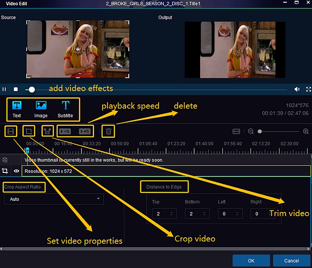Click the Bottom value stepper arrows
The image size is (312, 268).
[x=204, y=214]
